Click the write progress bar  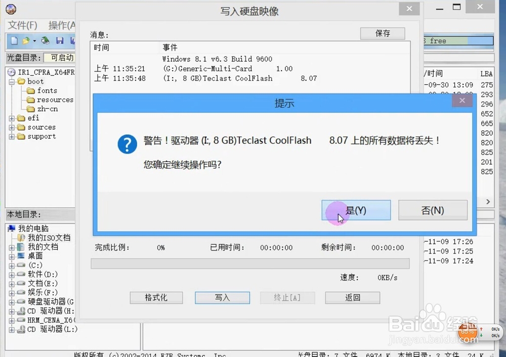(x=250, y=263)
